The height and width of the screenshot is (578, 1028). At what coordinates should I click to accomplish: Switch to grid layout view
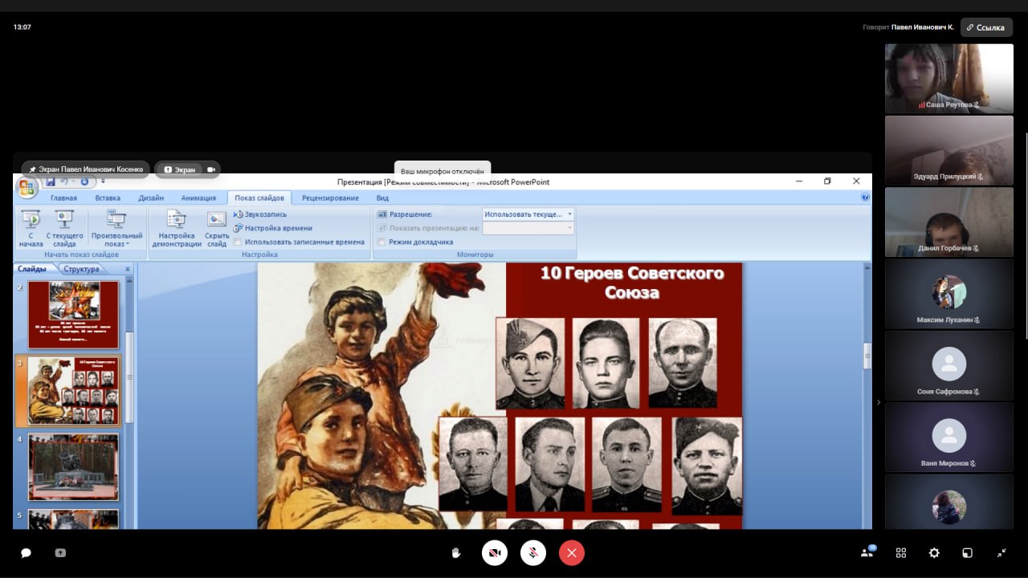click(x=901, y=553)
